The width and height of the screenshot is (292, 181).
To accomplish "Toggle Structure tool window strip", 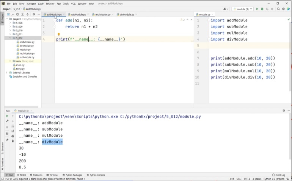I will click(2, 148).
